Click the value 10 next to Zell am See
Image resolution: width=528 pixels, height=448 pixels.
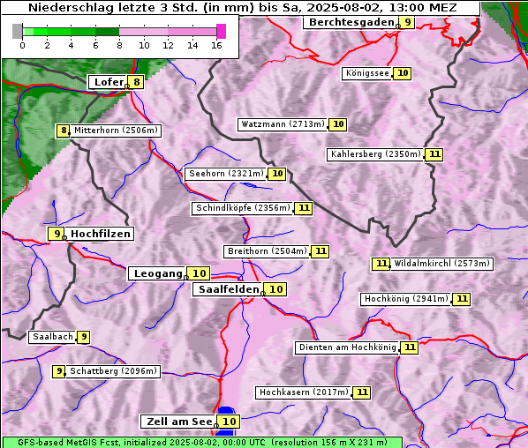click(229, 422)
